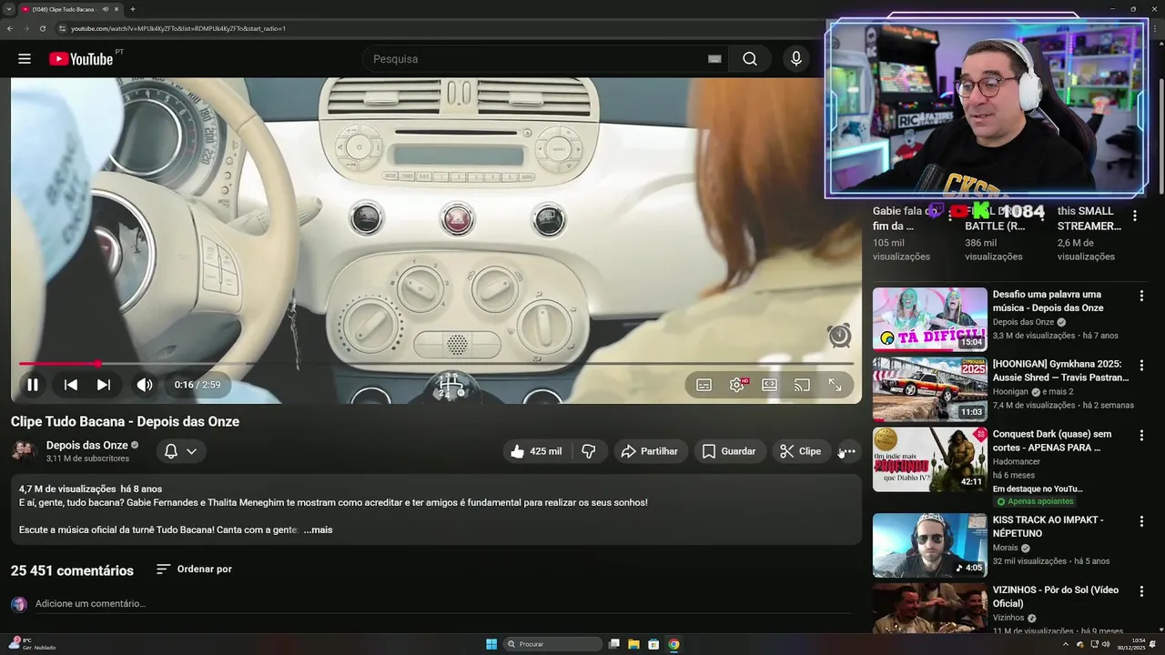Open Microsoft Store from the taskbar

(653, 644)
